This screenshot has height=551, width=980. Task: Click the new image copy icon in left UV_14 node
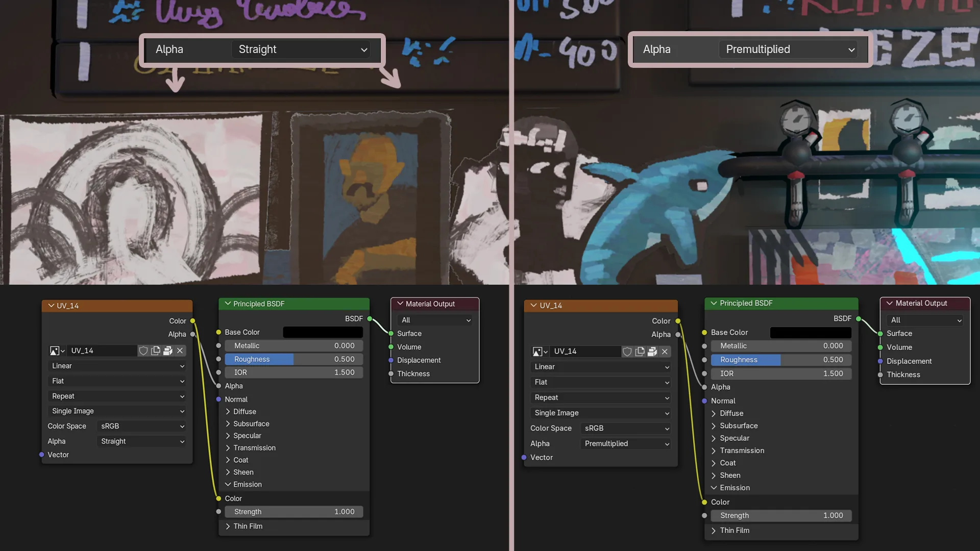click(x=156, y=350)
